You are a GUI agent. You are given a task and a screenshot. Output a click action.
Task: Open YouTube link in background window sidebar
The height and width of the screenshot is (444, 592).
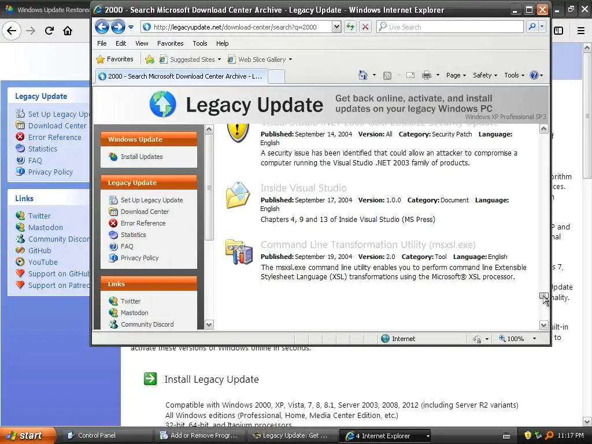[43, 262]
